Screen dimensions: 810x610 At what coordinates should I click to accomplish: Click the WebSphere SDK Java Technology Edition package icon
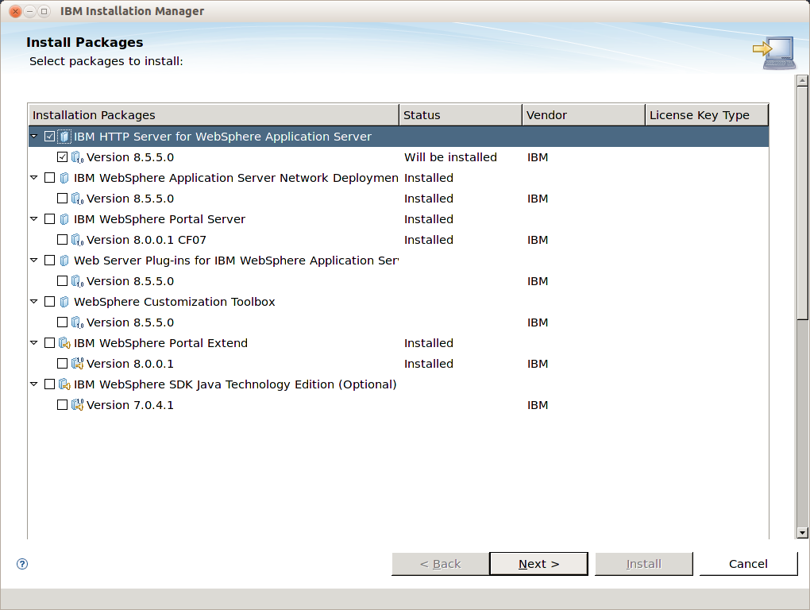[64, 384]
